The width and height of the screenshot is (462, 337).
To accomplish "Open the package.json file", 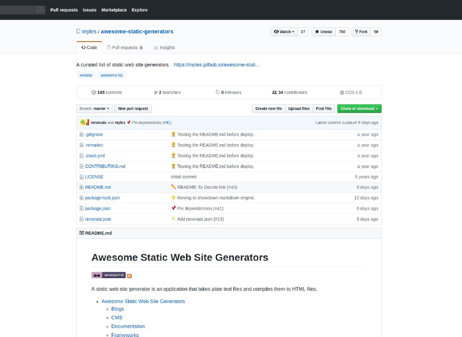I will point(98,208).
